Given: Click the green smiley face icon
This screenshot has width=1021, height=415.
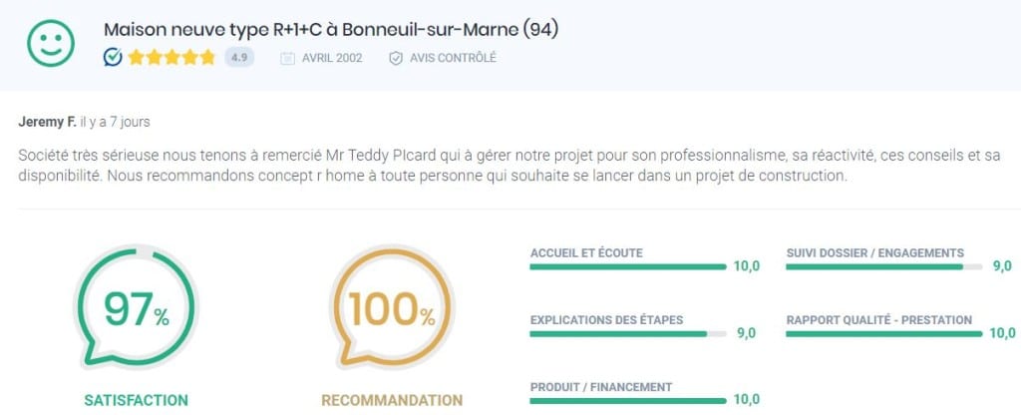Looking at the screenshot, I should pos(51,43).
